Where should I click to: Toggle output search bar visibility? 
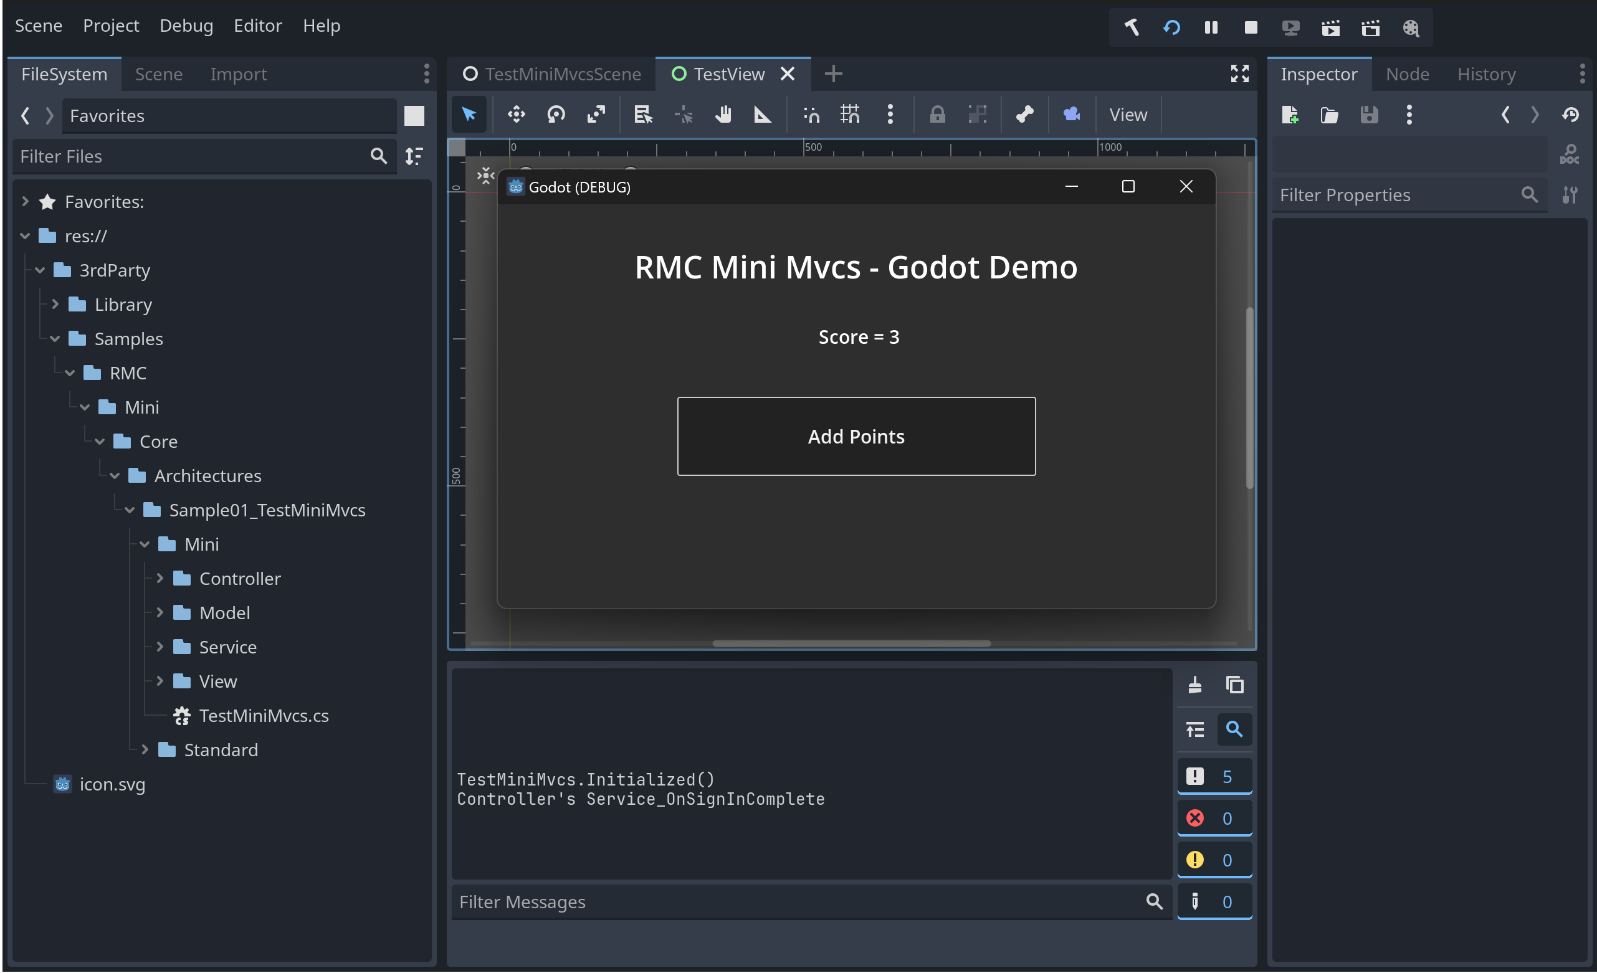pyautogui.click(x=1235, y=729)
